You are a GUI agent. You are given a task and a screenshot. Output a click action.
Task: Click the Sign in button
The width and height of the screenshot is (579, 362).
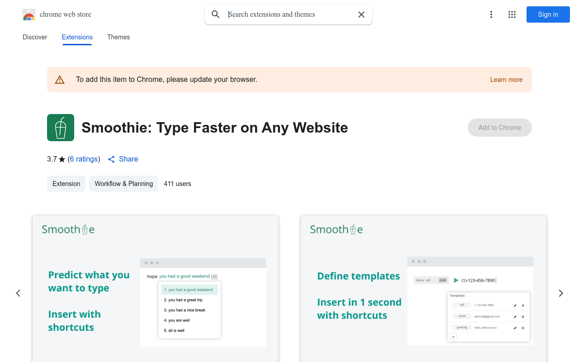coord(548,14)
